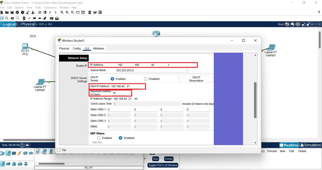Viewport: 322px width, 170px height.
Task: Click the New file icon in toolbar
Action: (x=2, y=12)
